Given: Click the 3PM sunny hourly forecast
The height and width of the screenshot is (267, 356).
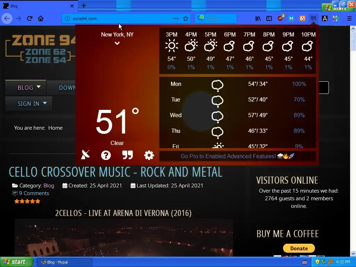Looking at the screenshot, I should click(x=171, y=50).
